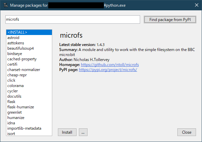
Task: Open the microfs PyPI page link
Action: pyautogui.click(x=108, y=70)
